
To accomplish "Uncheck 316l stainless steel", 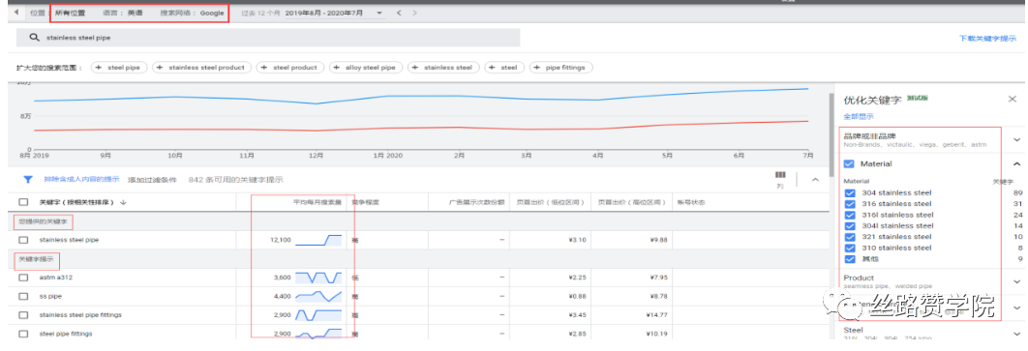I will (x=850, y=215).
